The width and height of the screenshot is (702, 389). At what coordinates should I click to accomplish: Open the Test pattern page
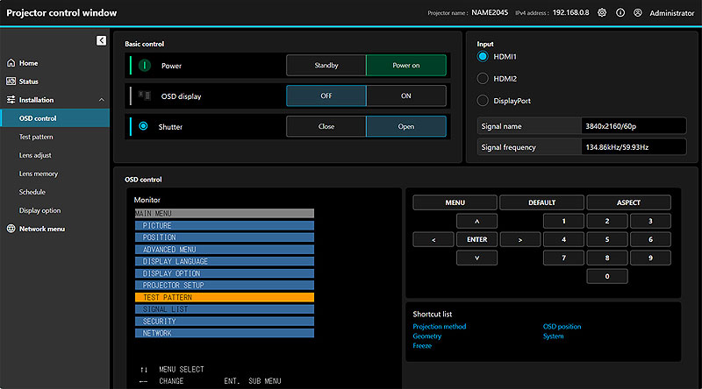[x=36, y=137]
